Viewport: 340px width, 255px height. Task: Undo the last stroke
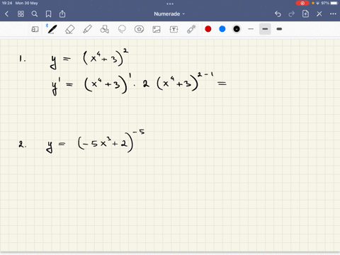pyautogui.click(x=278, y=14)
